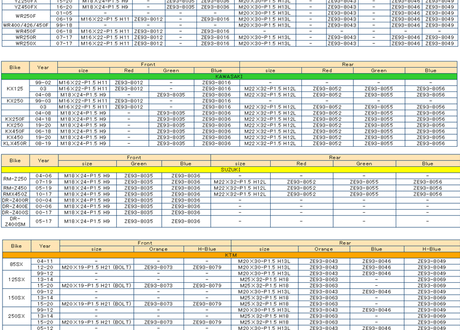Click year 00-04 in the DR-Z400R row
This screenshot has height=330, width=460.
pyautogui.click(x=44, y=200)
